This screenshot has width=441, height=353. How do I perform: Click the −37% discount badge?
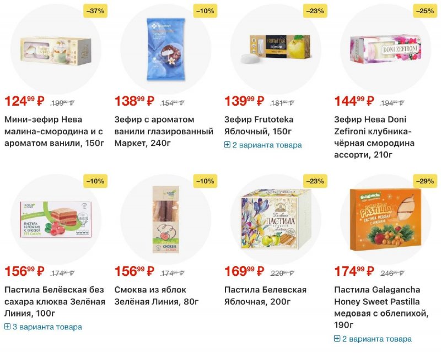point(95,10)
